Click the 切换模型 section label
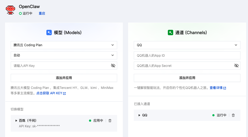 17,109
